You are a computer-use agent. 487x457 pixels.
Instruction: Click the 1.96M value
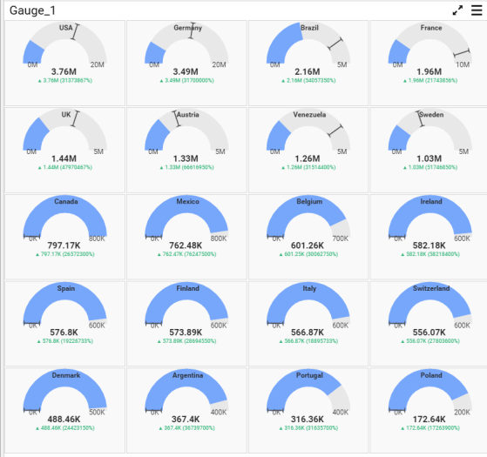[429, 72]
